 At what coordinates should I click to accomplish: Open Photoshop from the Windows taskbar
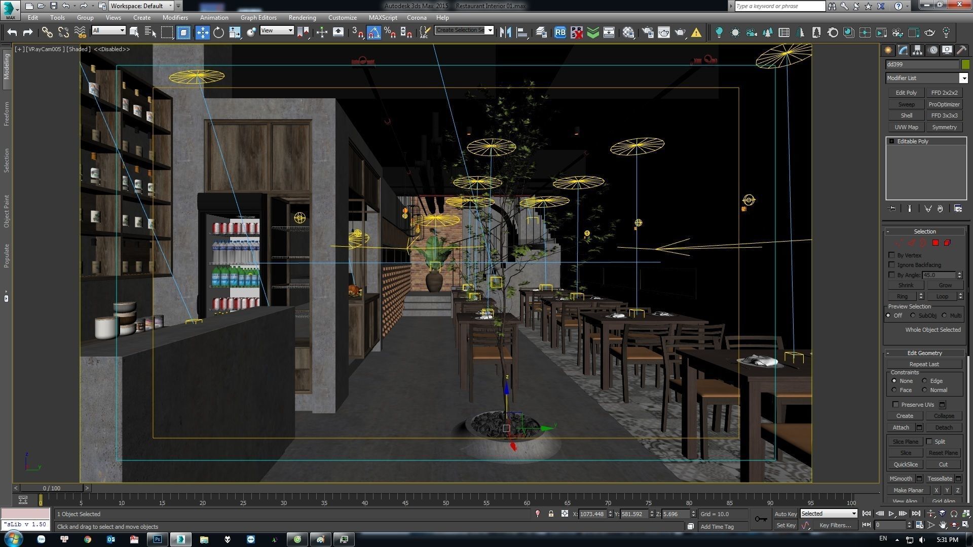coord(157,539)
